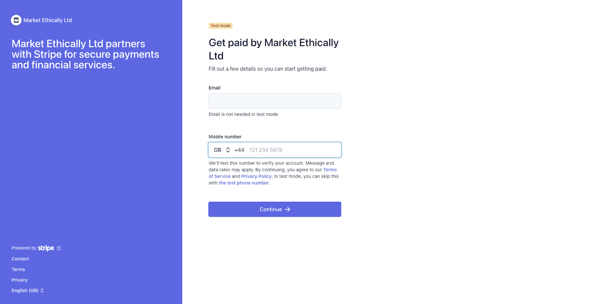Click the info icon beside Powered by Stripe
Viewport: 590px width, 304px height.
coord(59,248)
